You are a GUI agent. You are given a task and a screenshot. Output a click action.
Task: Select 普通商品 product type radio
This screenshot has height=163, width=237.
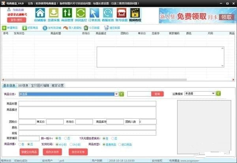[104, 144]
